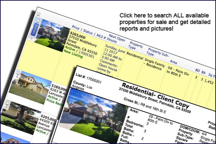Click the green Price Reduced label
Image resolution: width=216 pixels, height=144 pixels.
click(x=55, y=103)
